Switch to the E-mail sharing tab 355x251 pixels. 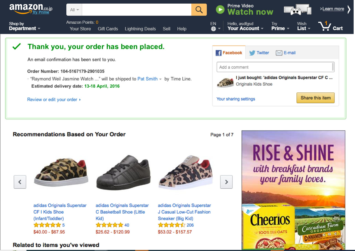(286, 53)
